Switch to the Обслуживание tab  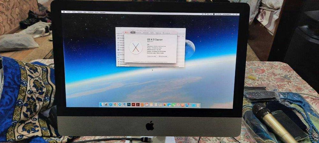166,33
